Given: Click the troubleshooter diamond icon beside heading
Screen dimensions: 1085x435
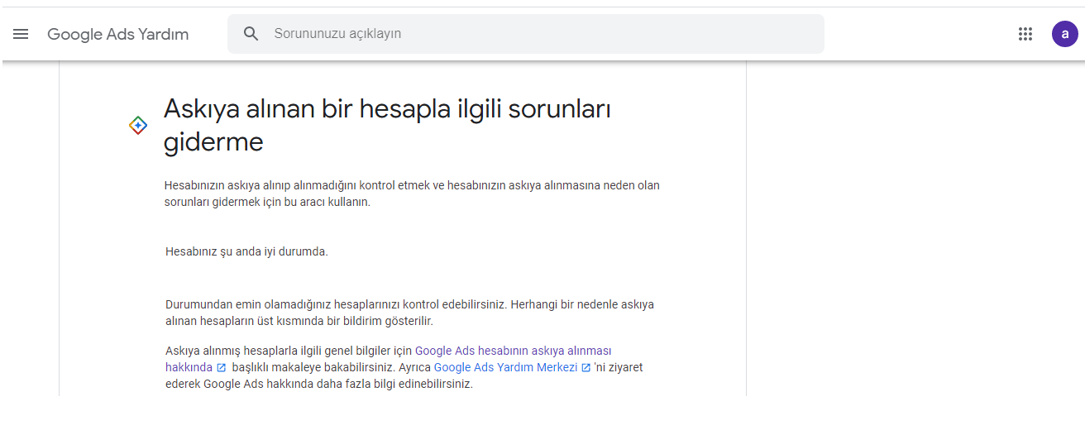Looking at the screenshot, I should (x=138, y=126).
